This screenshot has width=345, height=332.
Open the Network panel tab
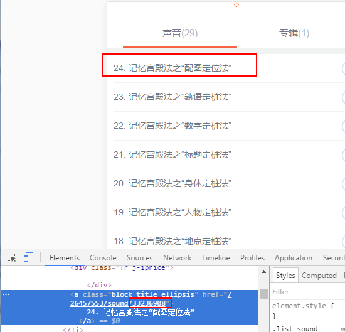pos(177,258)
